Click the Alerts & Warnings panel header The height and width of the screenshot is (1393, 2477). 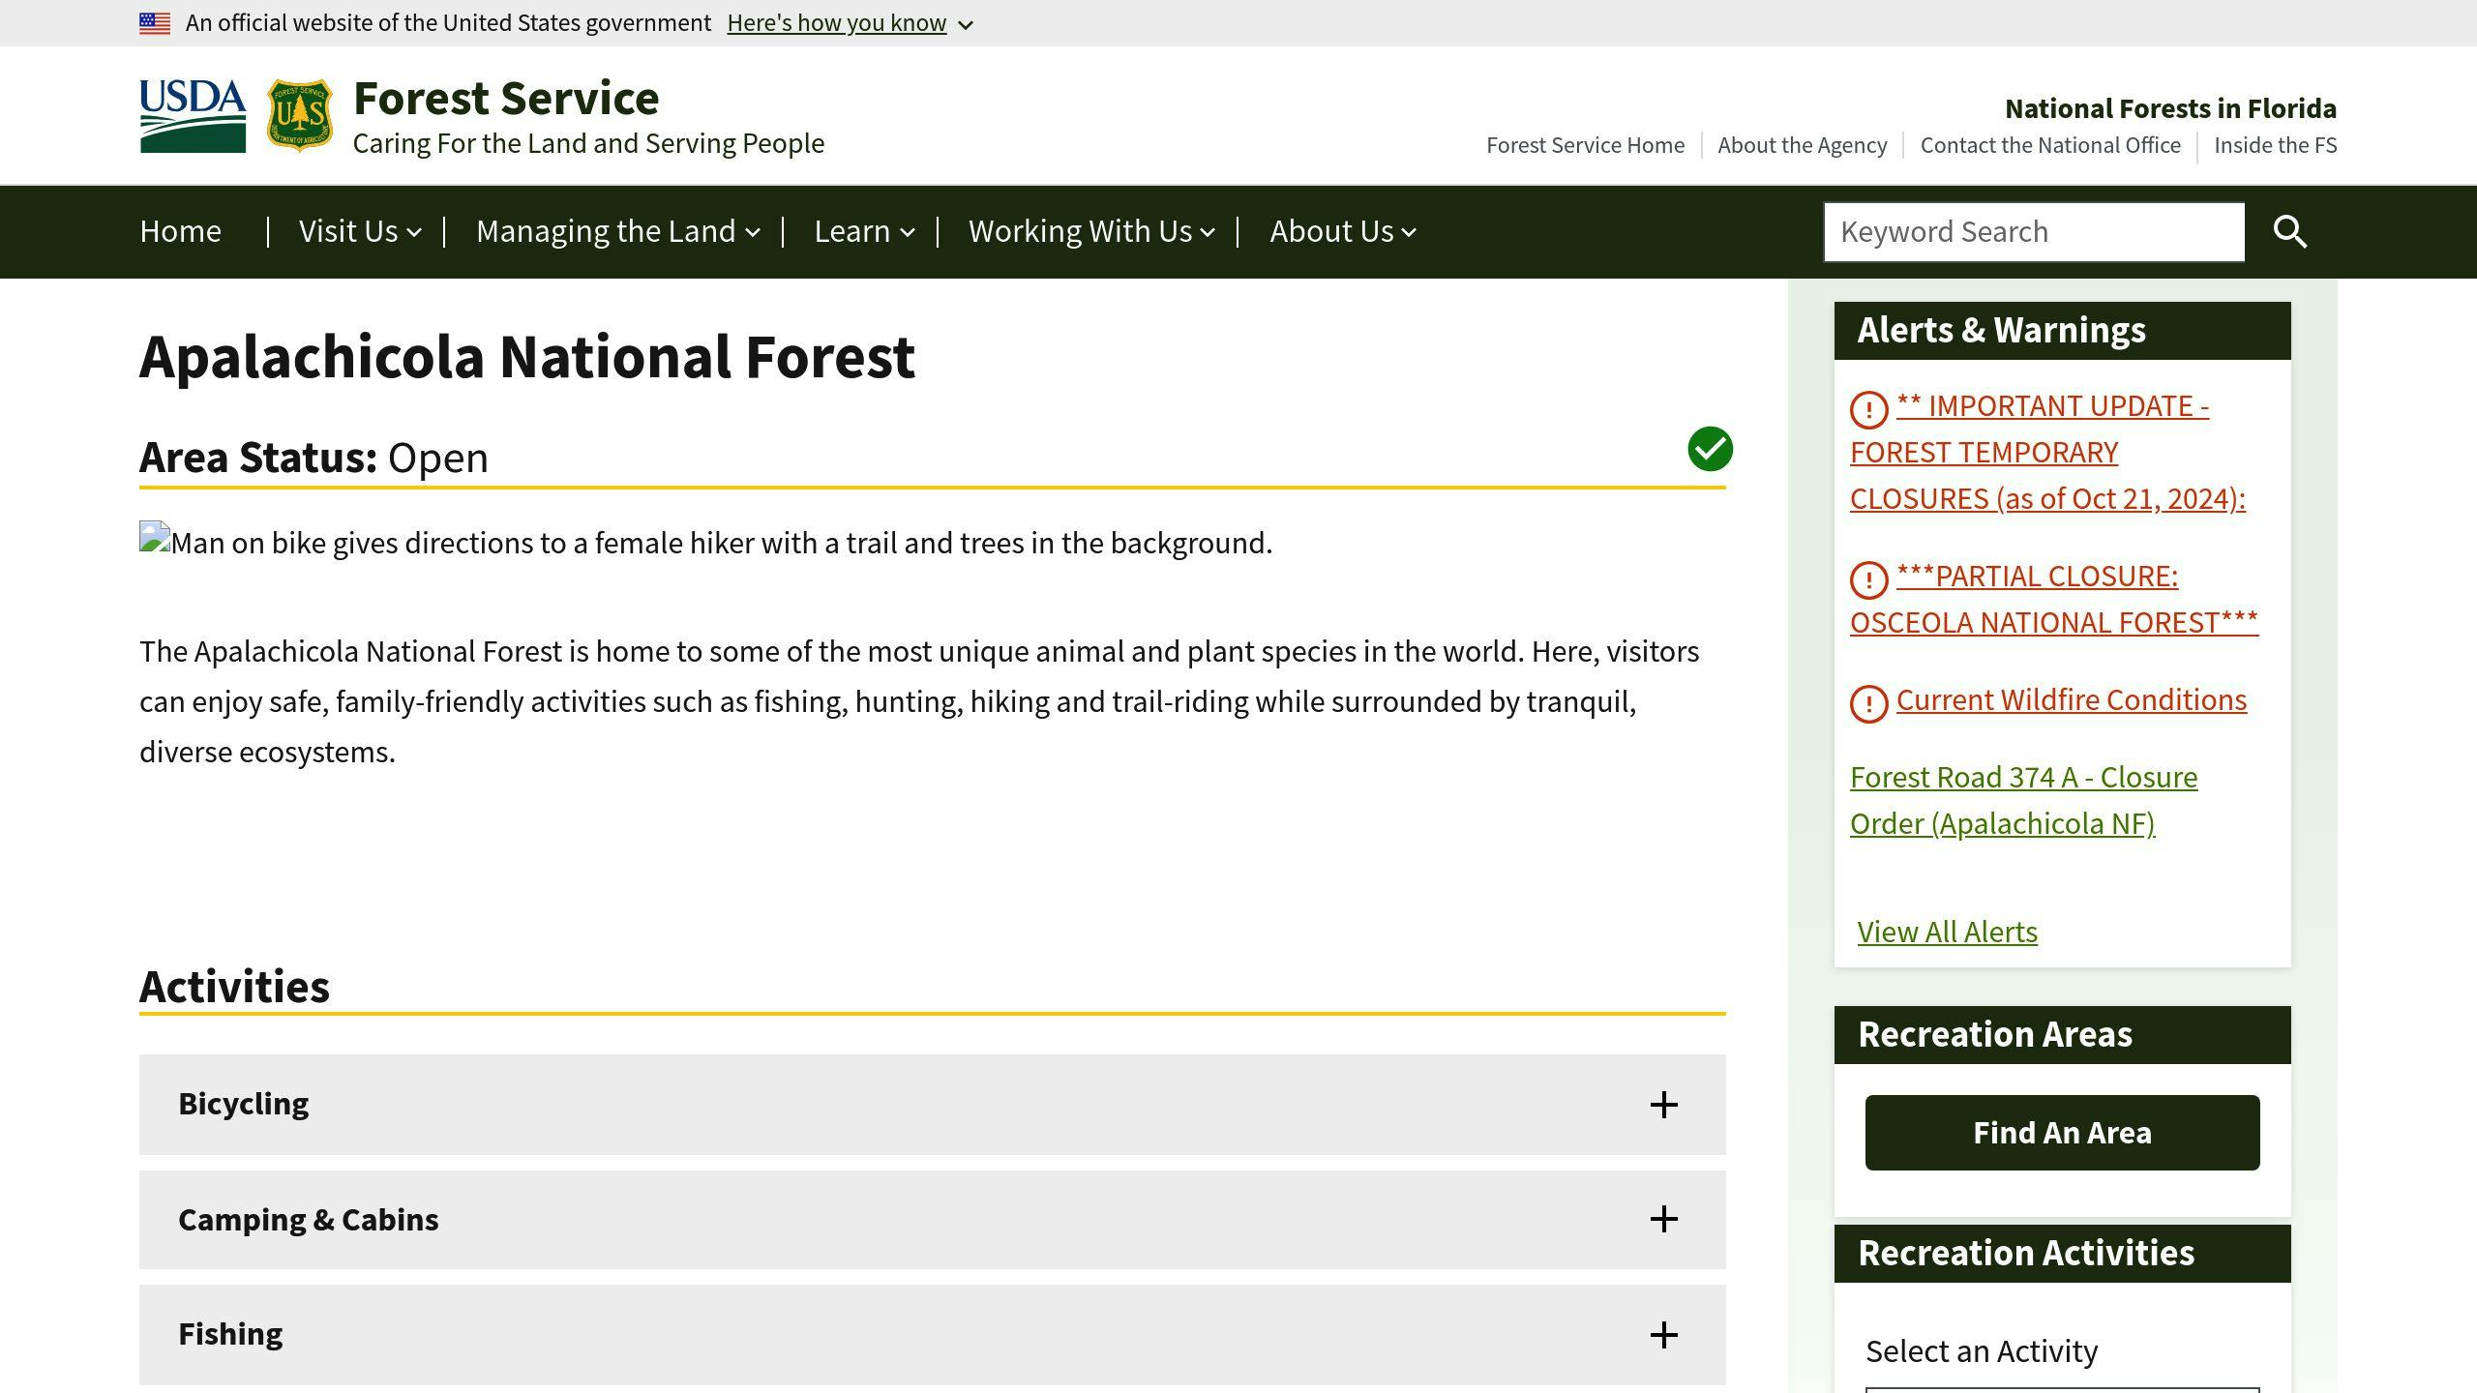pos(2062,331)
